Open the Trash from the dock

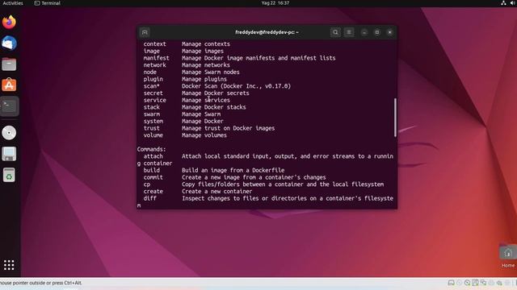(9, 175)
